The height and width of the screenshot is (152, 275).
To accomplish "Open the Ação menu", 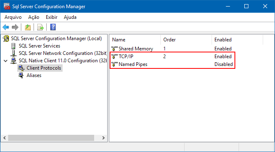I will pos(34,17).
